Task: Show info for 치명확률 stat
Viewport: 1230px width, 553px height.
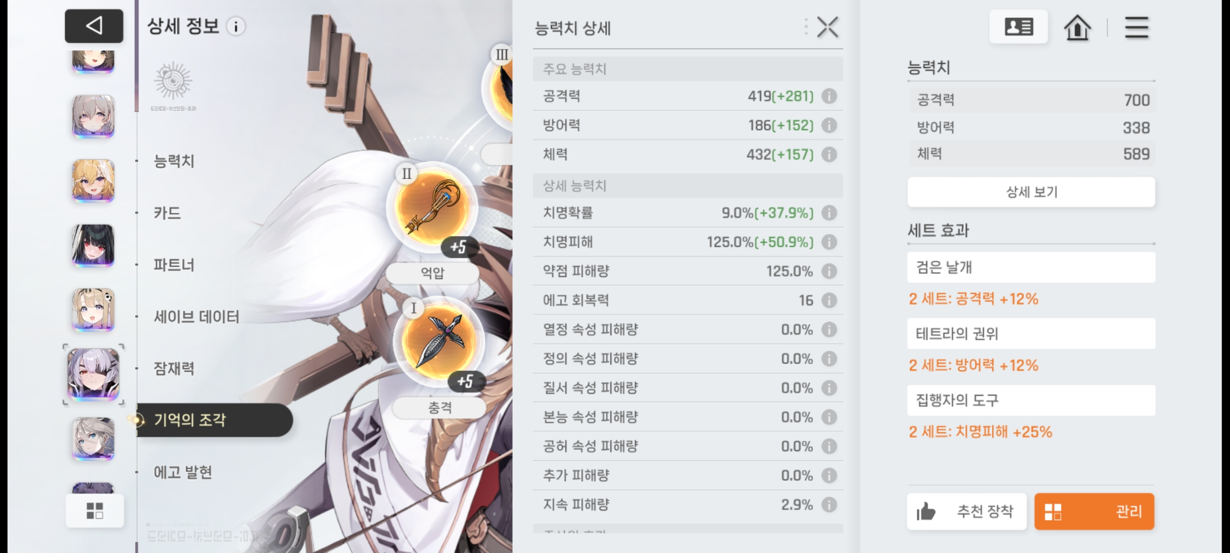Action: (829, 212)
